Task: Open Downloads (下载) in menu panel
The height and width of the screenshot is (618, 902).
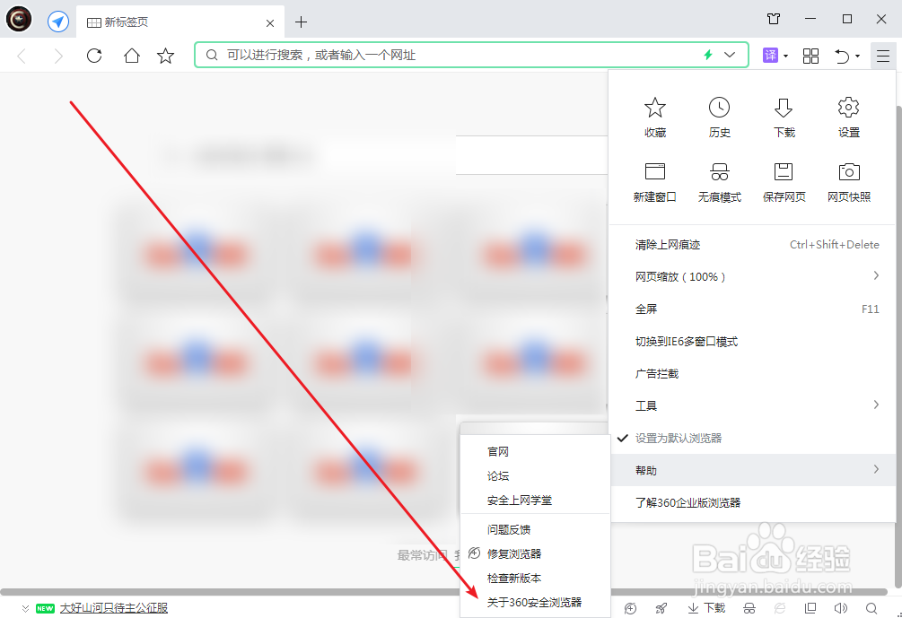Action: coord(784,118)
